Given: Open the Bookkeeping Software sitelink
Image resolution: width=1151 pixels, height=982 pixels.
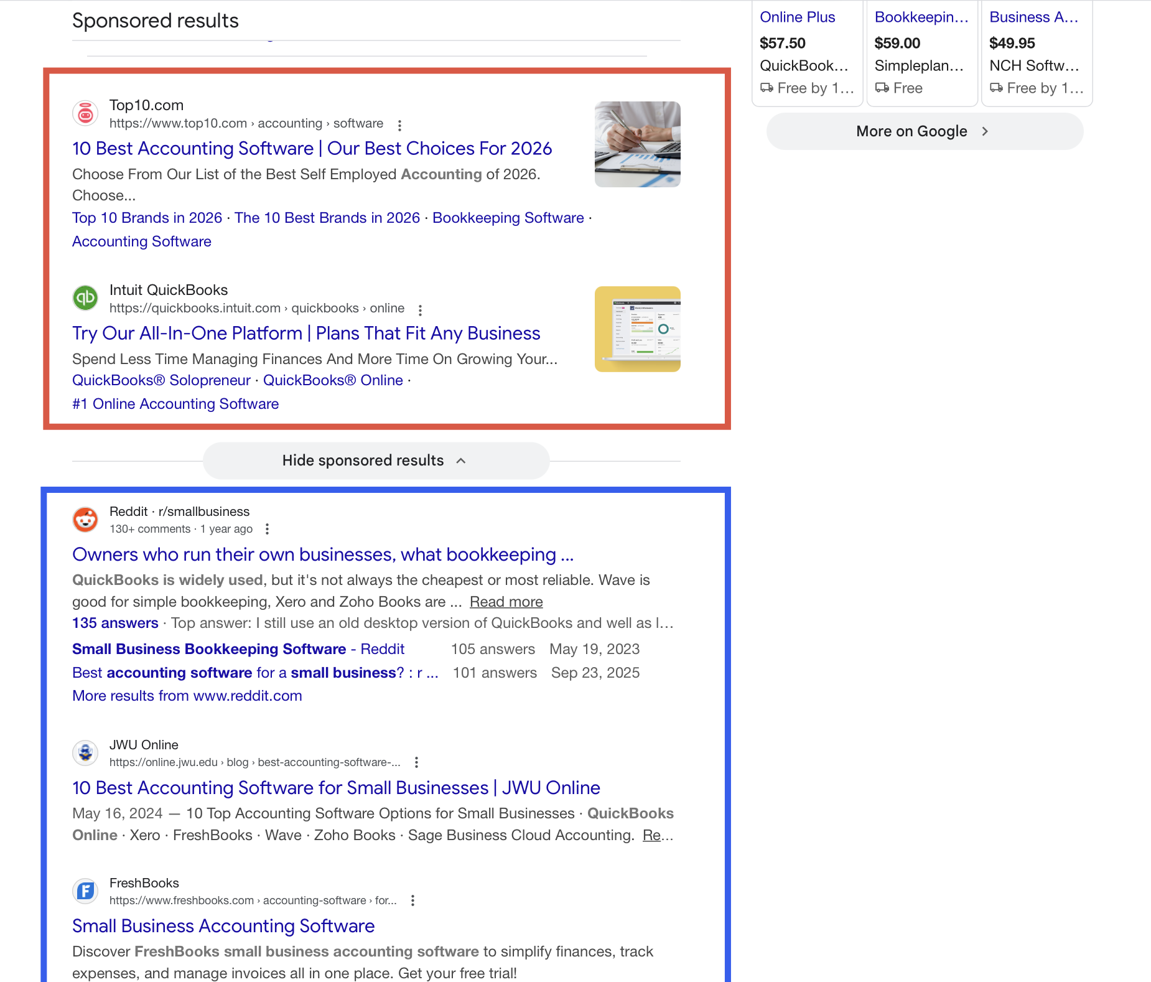Looking at the screenshot, I should pos(508,218).
